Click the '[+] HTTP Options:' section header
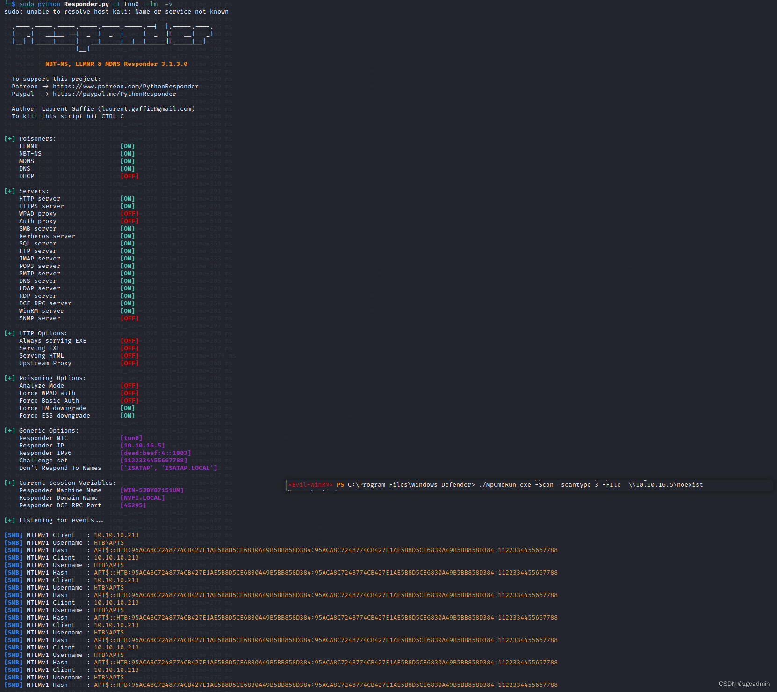 tap(36, 333)
